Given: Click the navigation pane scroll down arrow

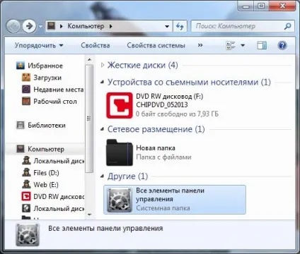Looking at the screenshot, I should tap(89, 214).
